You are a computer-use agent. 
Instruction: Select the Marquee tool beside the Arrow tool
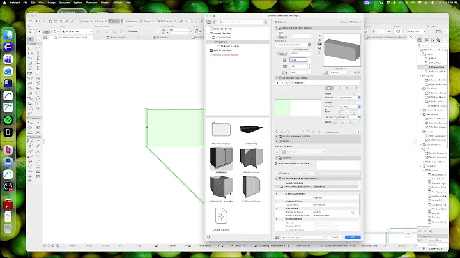(x=38, y=39)
